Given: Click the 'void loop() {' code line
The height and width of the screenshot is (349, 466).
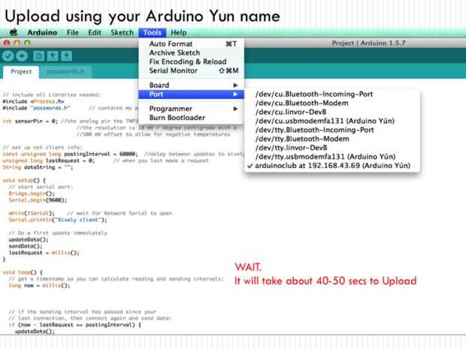Looking at the screenshot, I should [23, 272].
